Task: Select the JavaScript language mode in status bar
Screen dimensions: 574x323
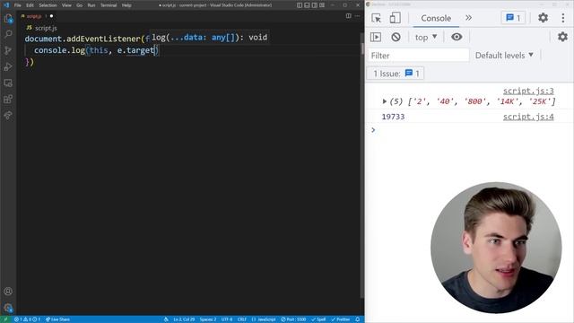Action: (x=264, y=319)
